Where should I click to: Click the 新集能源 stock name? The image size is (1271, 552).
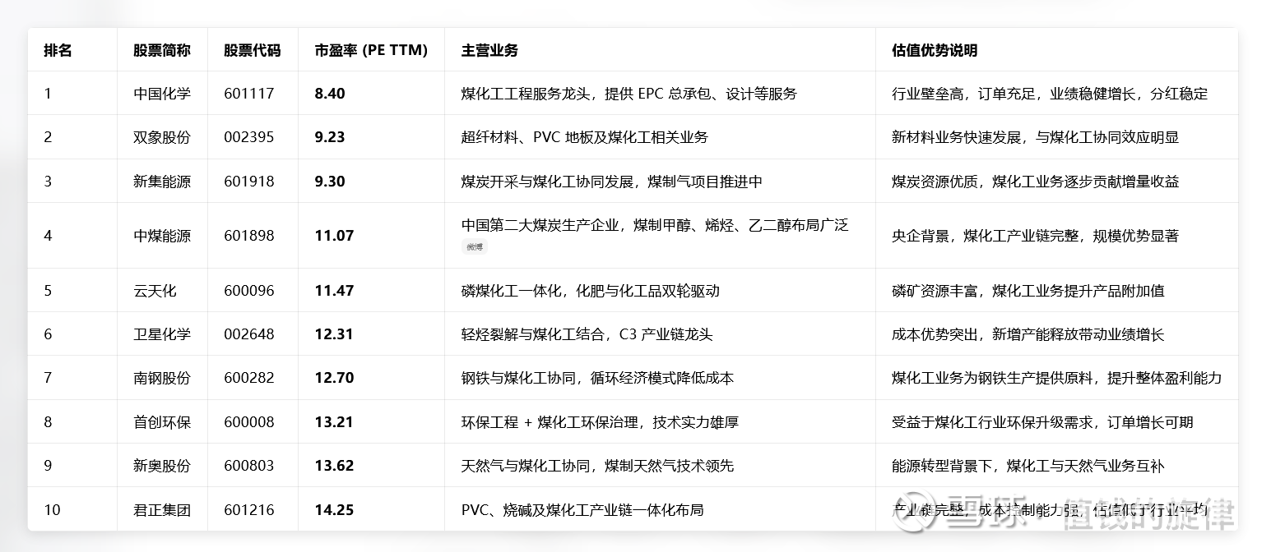pos(162,182)
